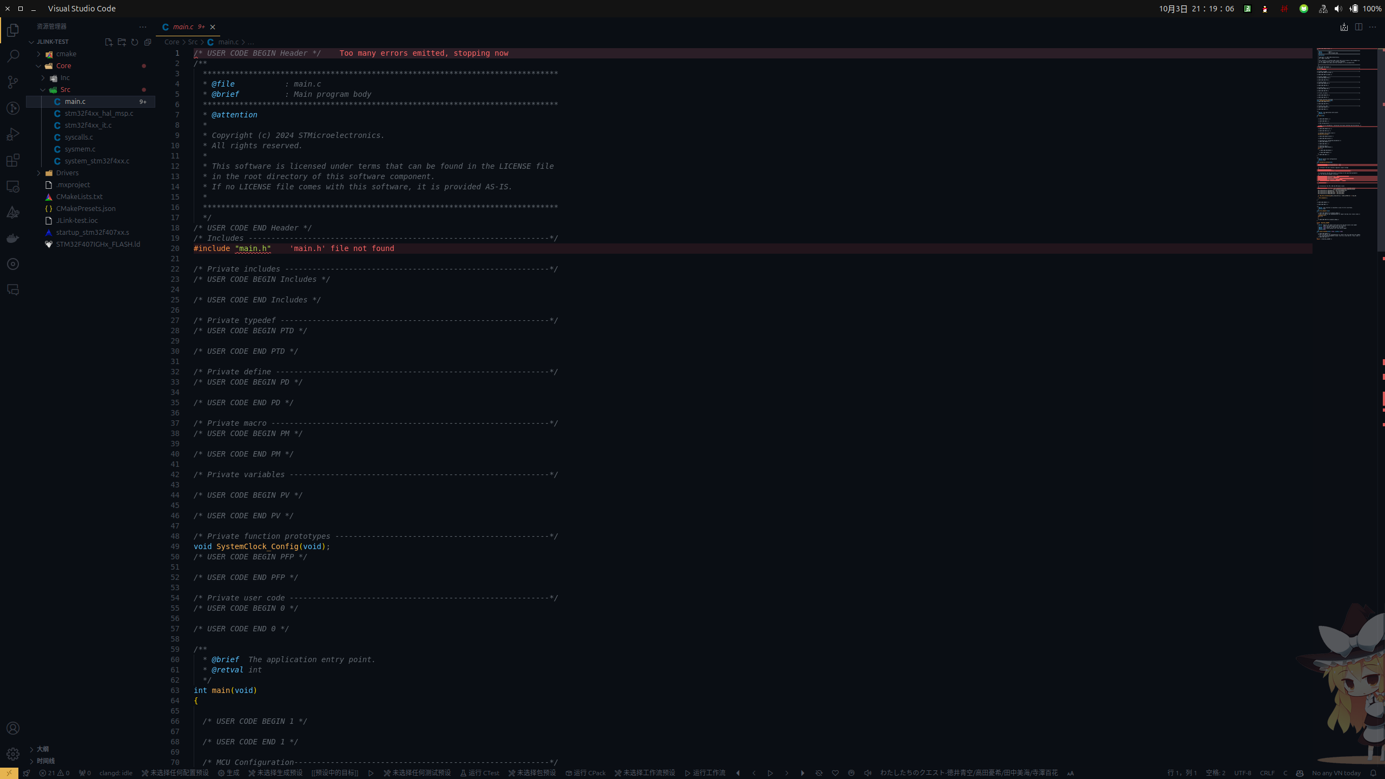This screenshot has height=779, width=1385.
Task: Refresh the explorer file tree
Action: 135,42
